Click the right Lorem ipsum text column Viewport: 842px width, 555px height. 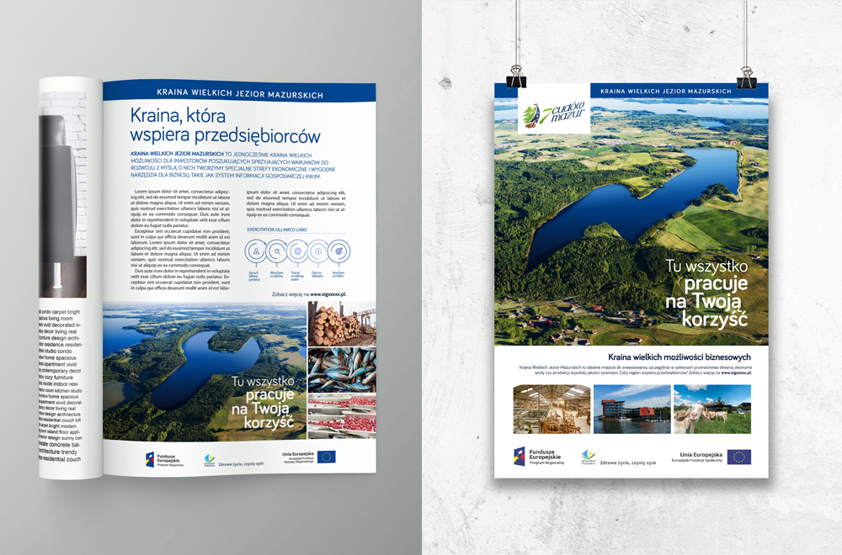[x=296, y=203]
